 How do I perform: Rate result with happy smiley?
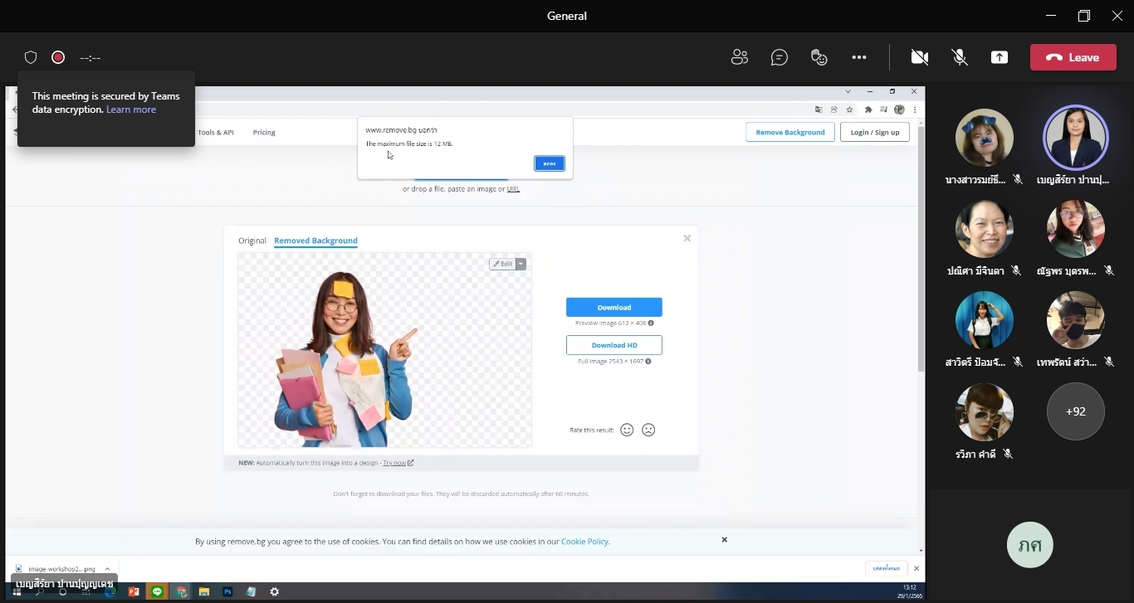628,430
